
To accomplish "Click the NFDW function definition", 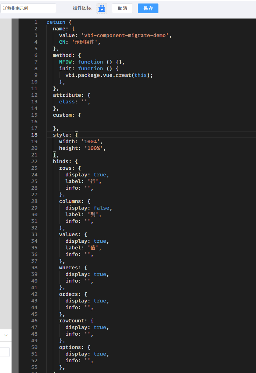I will (92, 62).
